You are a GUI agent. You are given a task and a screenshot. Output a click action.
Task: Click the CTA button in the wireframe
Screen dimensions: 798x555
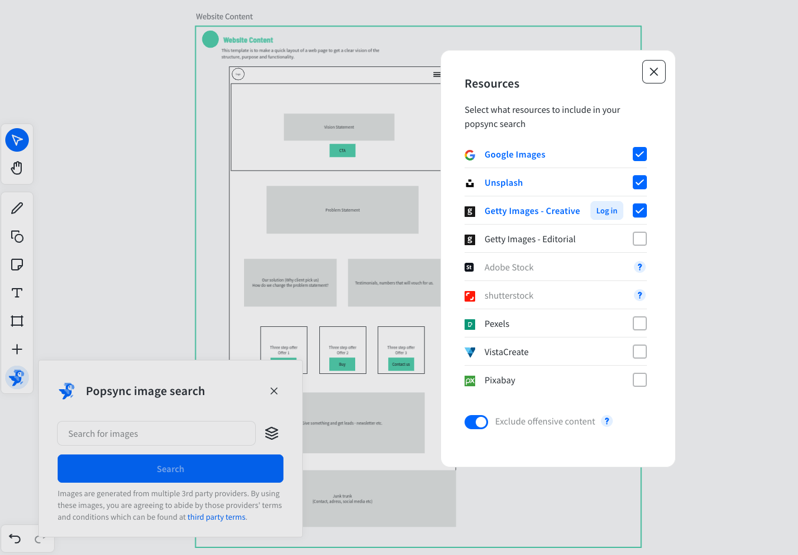tap(342, 151)
